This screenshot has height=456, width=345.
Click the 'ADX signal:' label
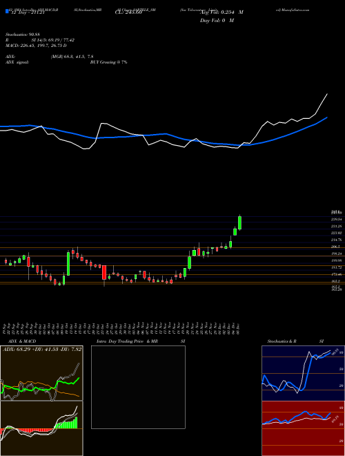click(17, 62)
